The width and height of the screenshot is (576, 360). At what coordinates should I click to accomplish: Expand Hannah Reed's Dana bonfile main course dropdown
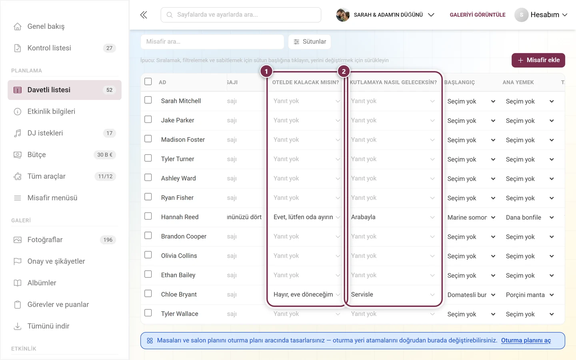(530, 218)
